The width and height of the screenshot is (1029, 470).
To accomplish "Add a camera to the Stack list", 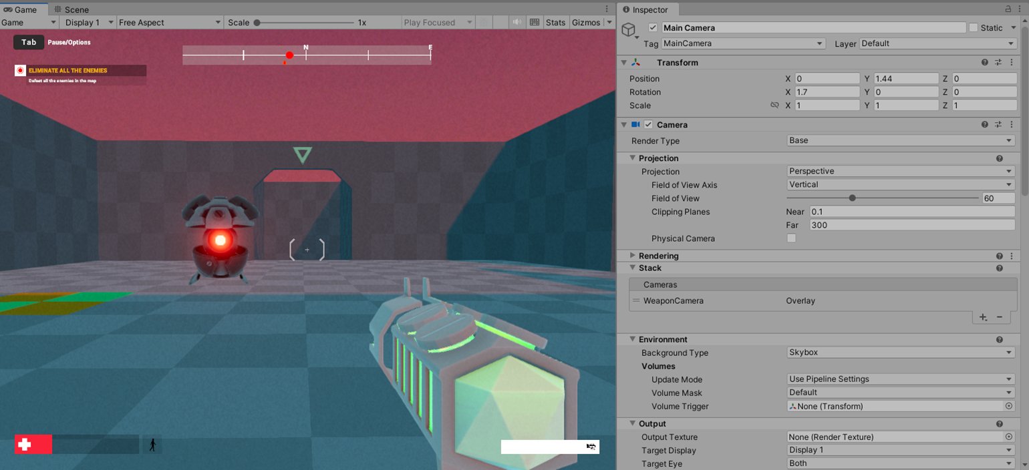I will tap(983, 317).
